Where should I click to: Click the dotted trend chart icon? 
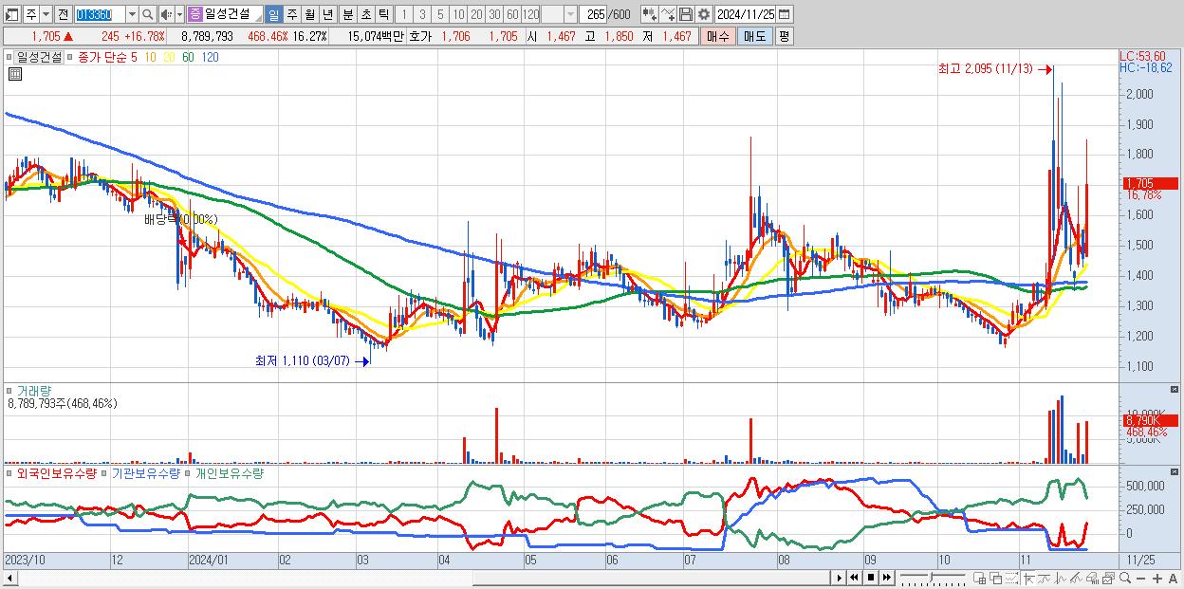click(x=1011, y=578)
